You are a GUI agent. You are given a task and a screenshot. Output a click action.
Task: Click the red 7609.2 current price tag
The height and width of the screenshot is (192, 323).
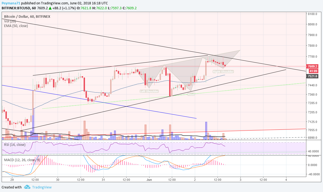312,66
